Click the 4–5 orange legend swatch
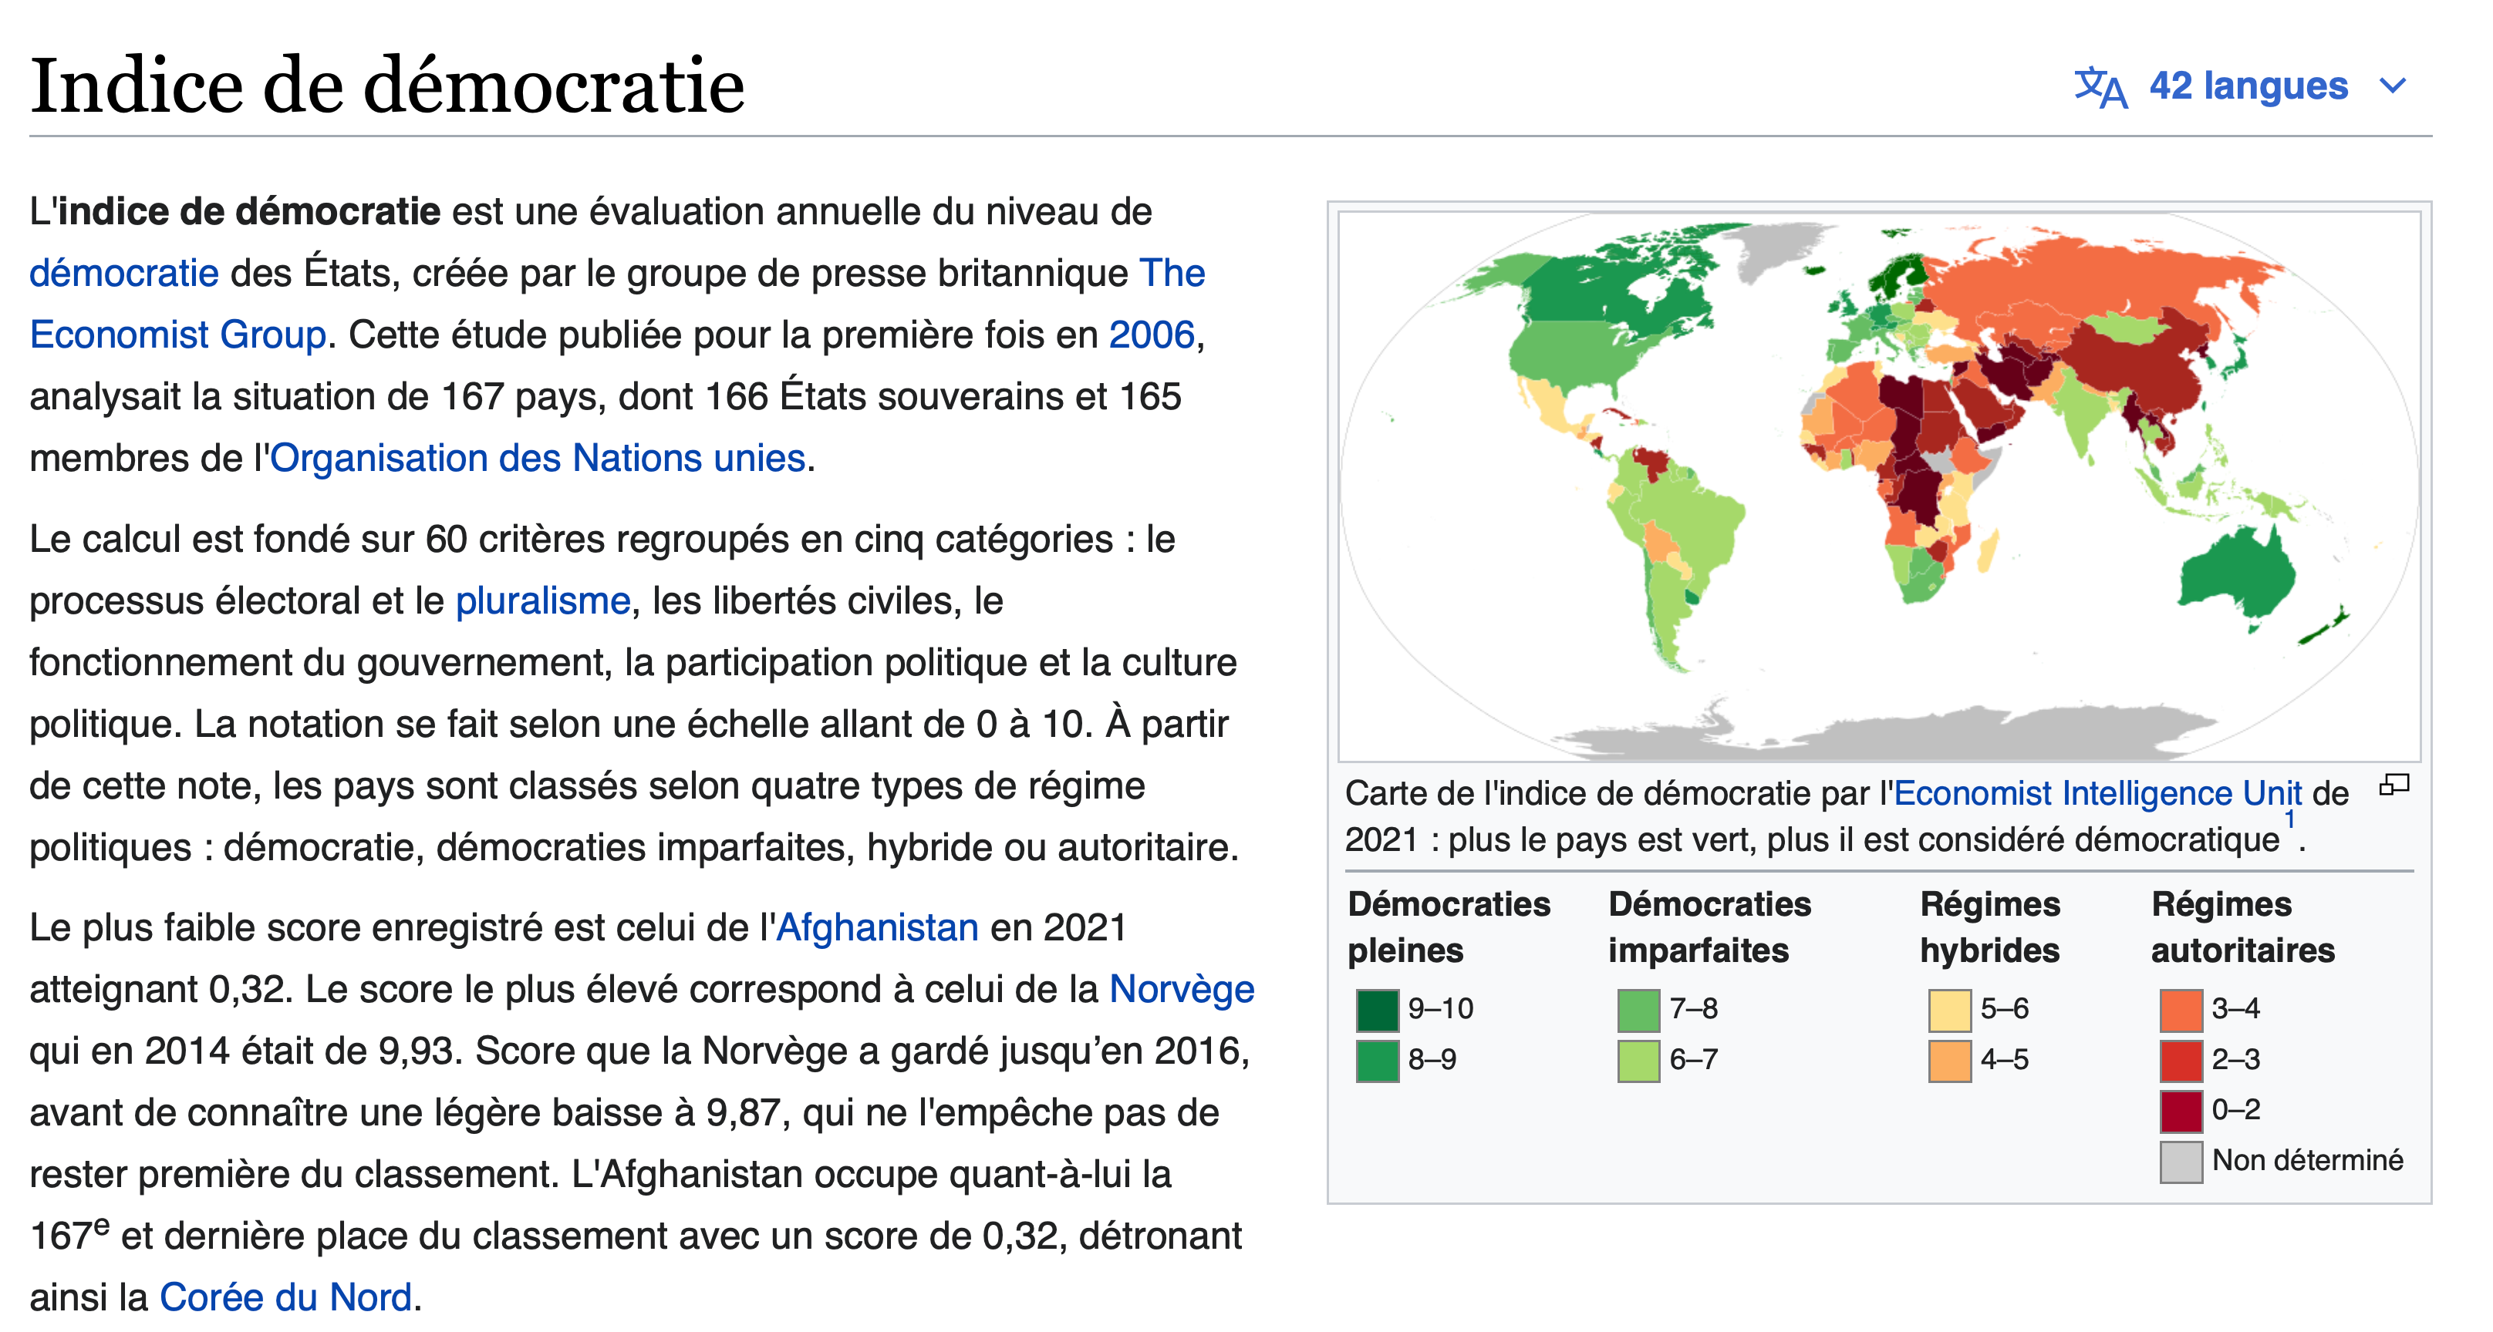 click(x=1949, y=1060)
